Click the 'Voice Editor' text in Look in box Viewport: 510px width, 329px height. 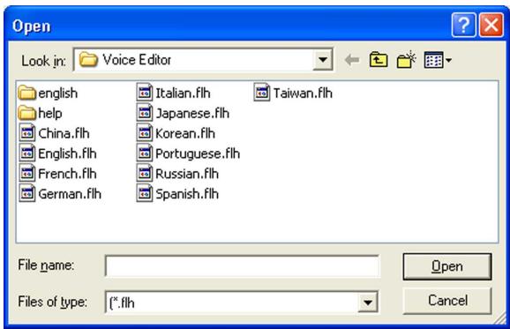[x=137, y=60]
